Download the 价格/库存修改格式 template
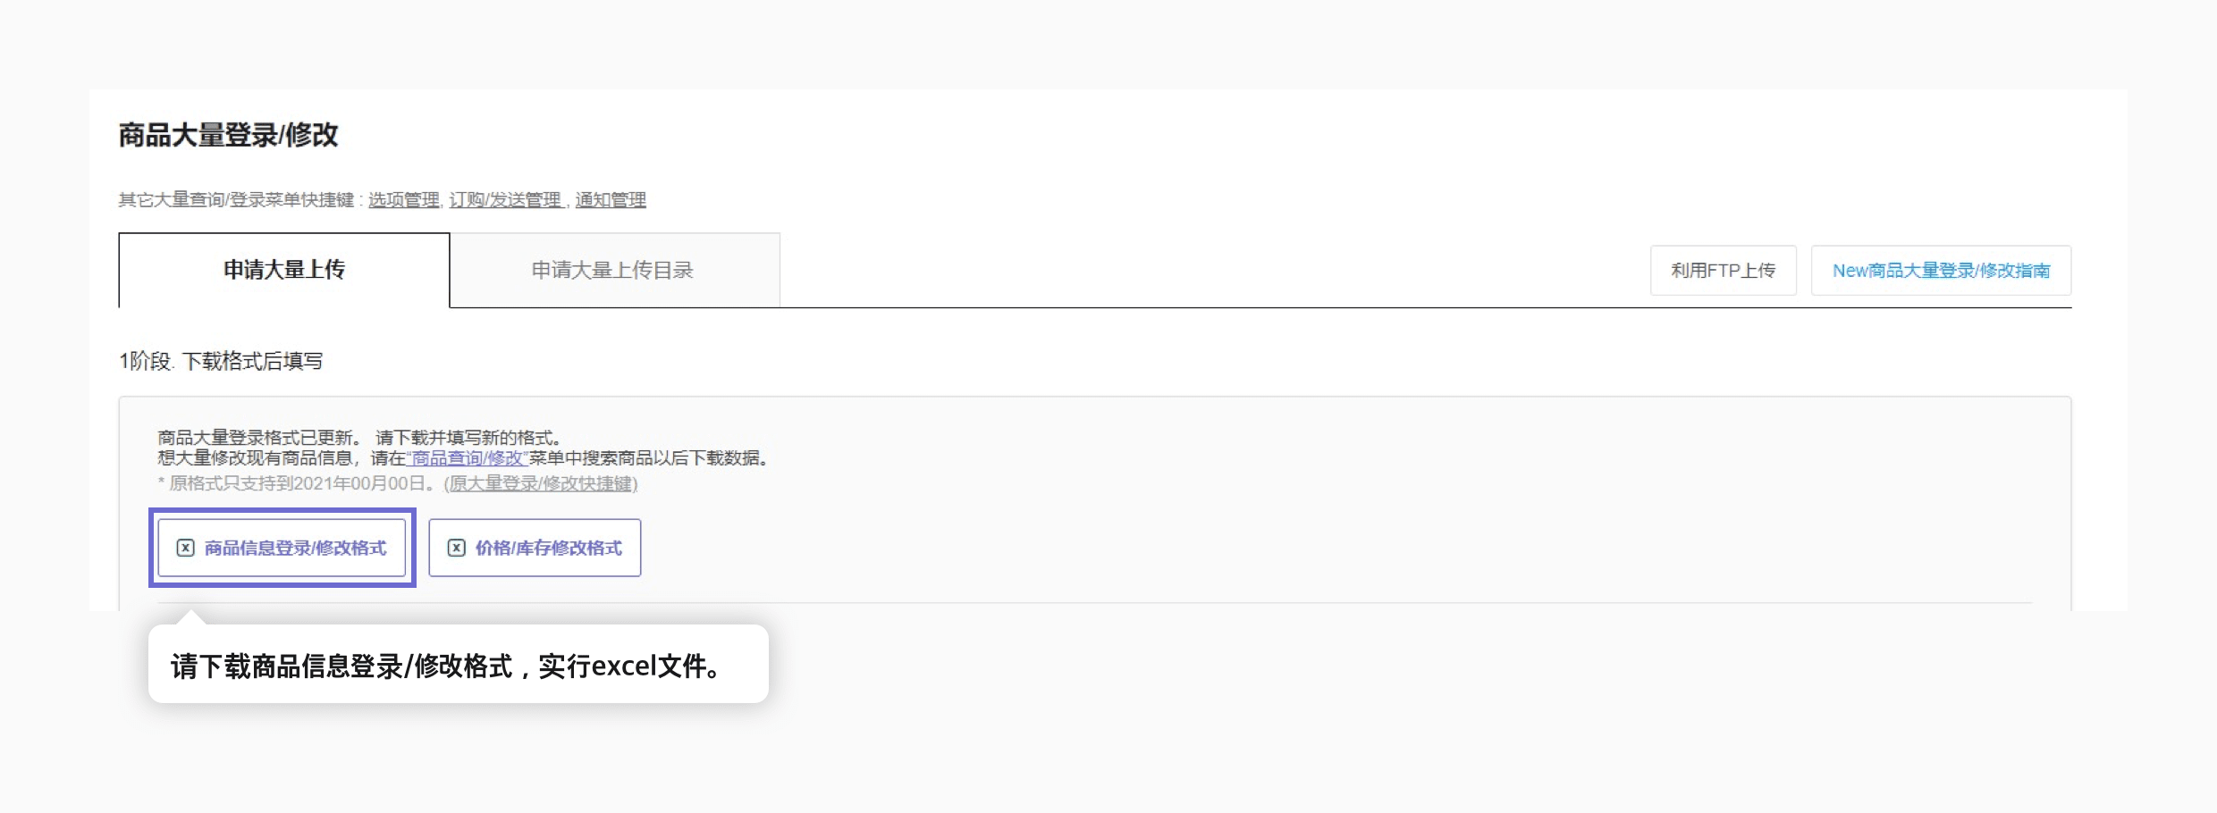2217x813 pixels. tap(535, 548)
